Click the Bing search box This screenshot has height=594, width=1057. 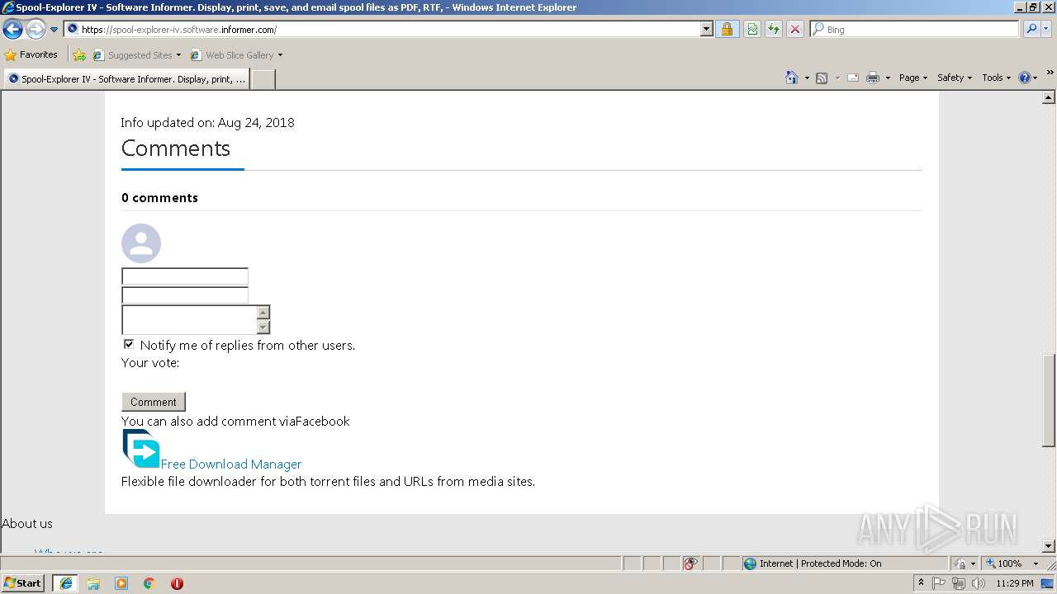point(914,29)
